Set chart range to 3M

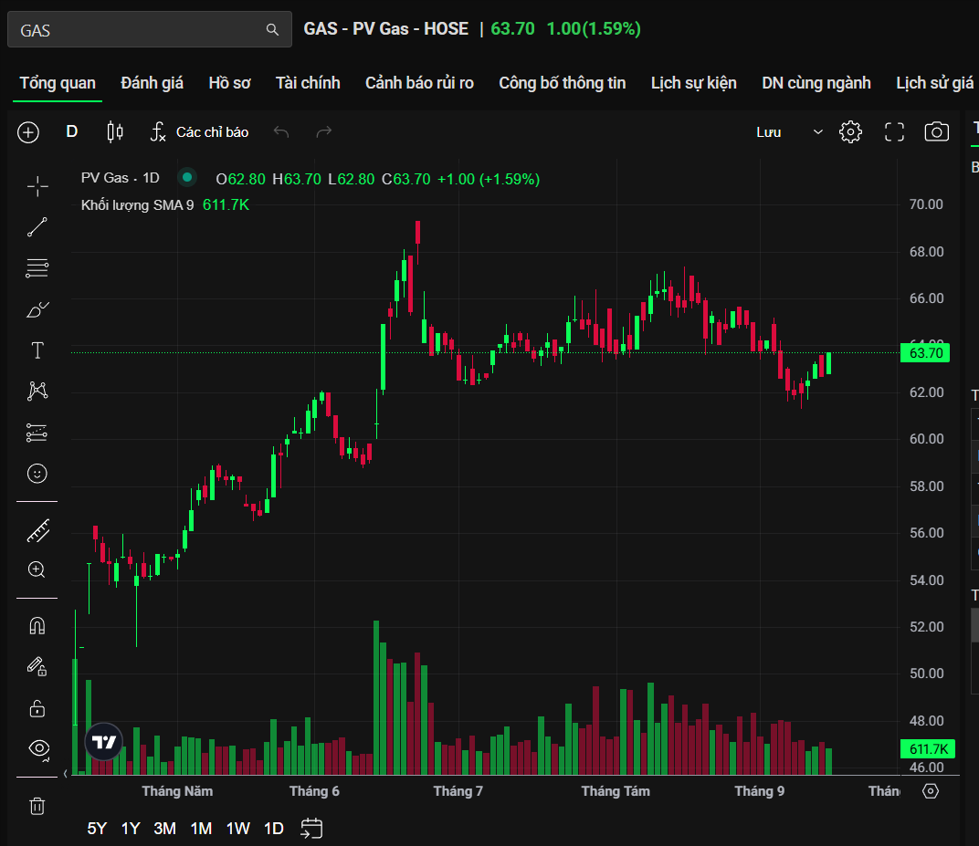164,829
